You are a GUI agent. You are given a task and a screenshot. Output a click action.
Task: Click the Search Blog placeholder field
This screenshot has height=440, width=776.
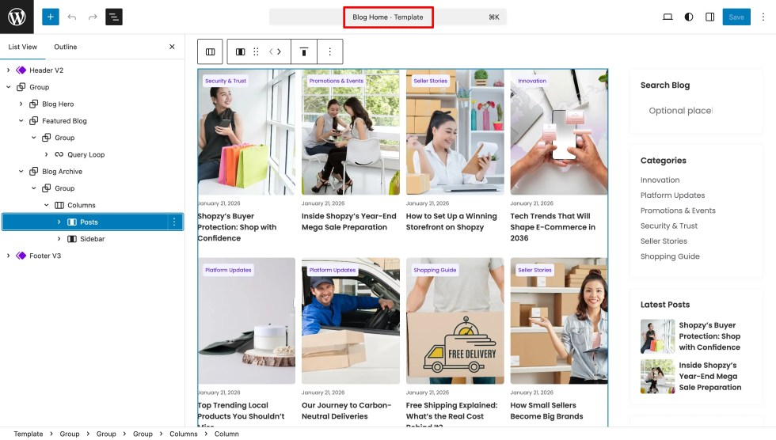click(x=696, y=111)
